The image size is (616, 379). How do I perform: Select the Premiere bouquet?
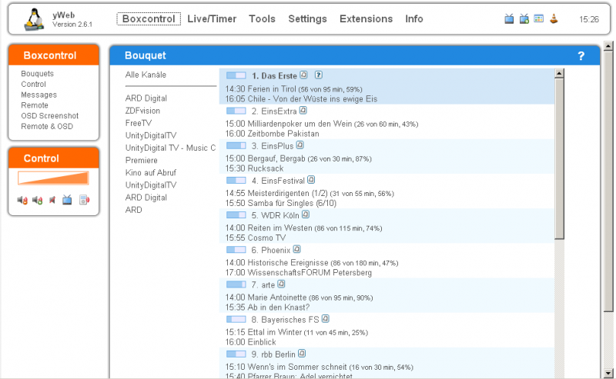142,161
